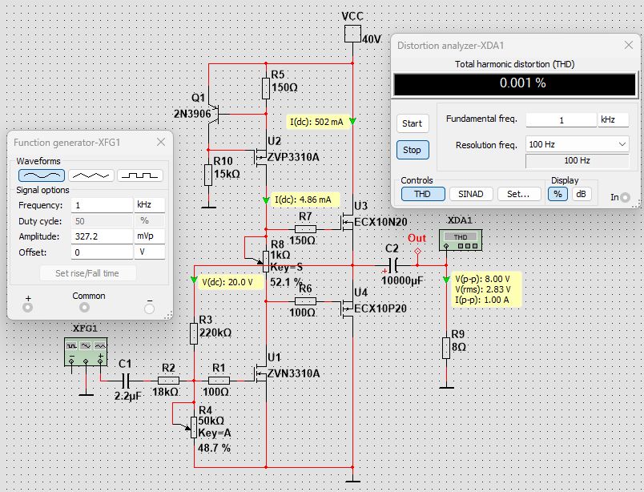Select resistor R2 18kΩ symbol
This screenshot has width=644, height=492.
pos(168,381)
